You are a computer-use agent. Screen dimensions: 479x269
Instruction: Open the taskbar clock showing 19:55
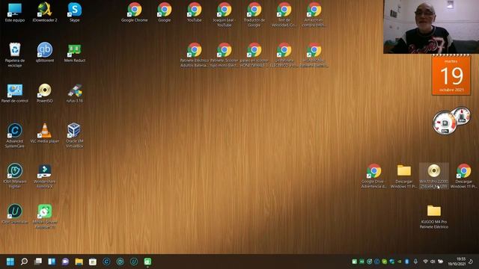457,262
